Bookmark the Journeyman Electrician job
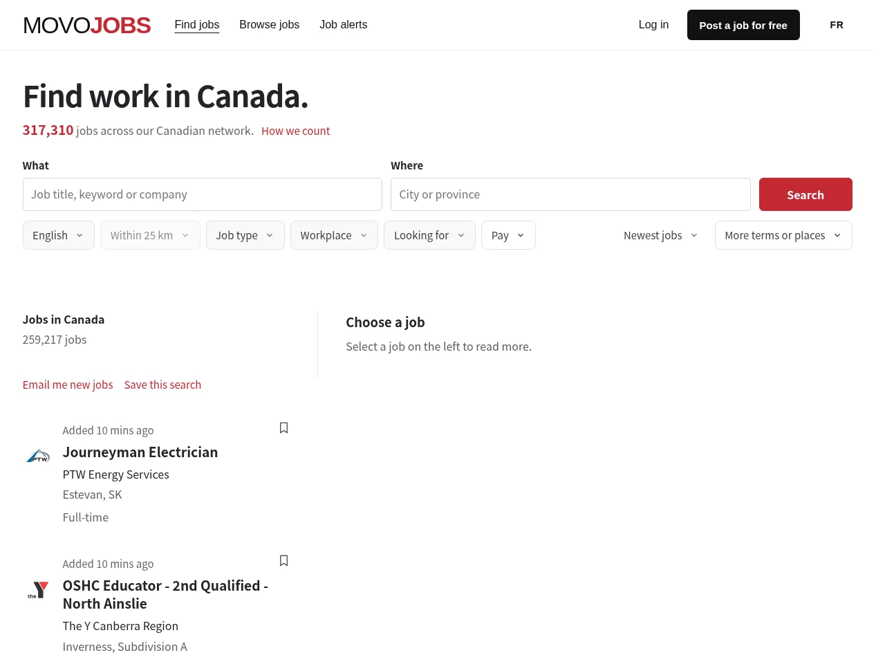The width and height of the screenshot is (885, 664). (283, 428)
